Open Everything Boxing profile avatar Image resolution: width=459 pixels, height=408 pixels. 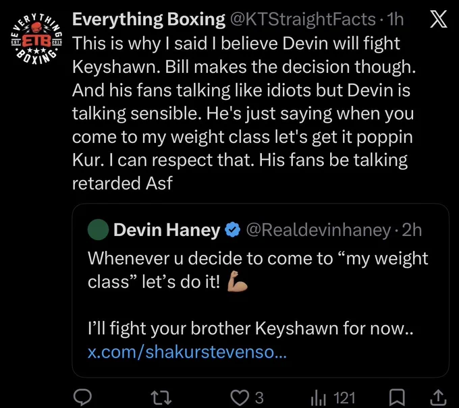click(36, 38)
